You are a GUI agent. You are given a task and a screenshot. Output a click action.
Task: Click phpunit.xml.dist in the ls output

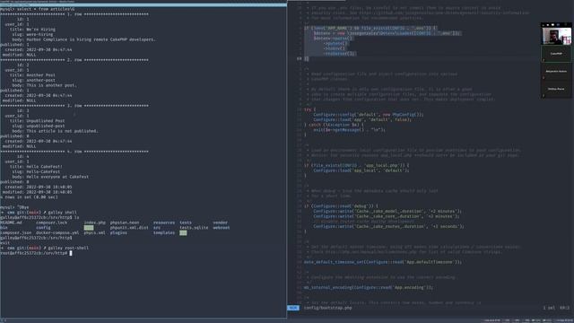coord(129,228)
